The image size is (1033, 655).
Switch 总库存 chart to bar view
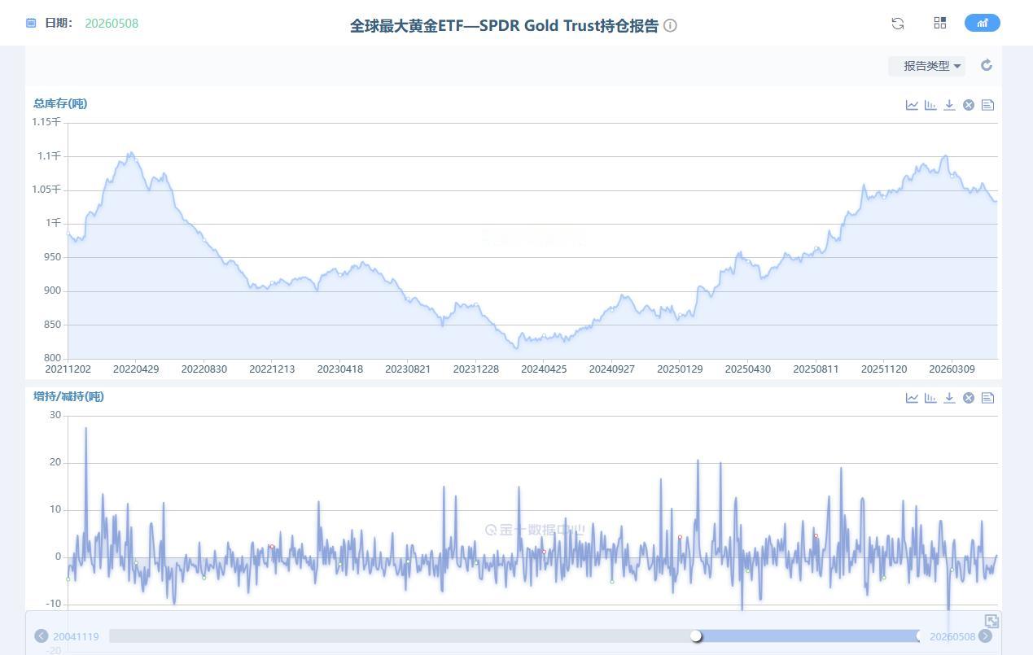930,105
